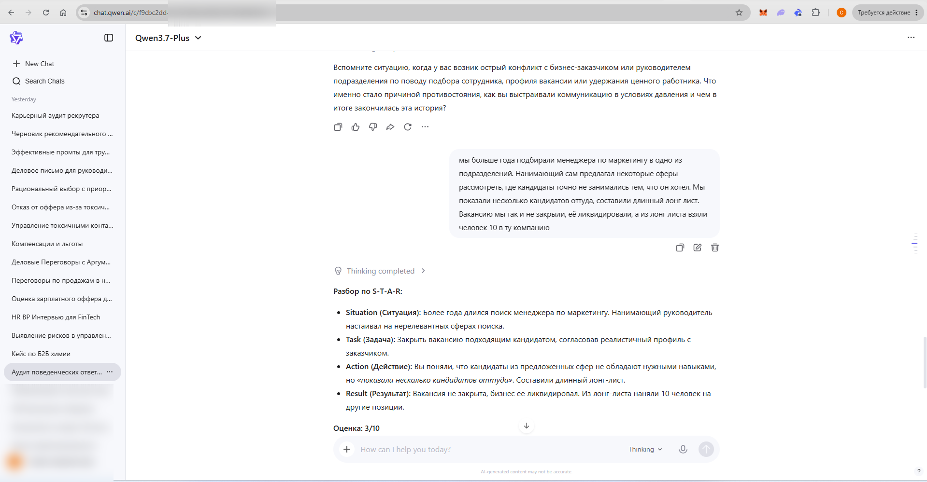Click the site info icon in address bar
The width and height of the screenshot is (927, 482).
[84, 13]
